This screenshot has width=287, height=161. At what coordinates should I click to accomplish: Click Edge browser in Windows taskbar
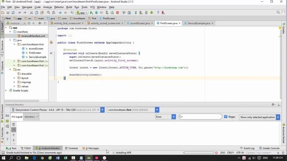point(34,158)
